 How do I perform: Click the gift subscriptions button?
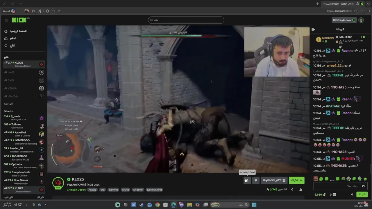274,180
